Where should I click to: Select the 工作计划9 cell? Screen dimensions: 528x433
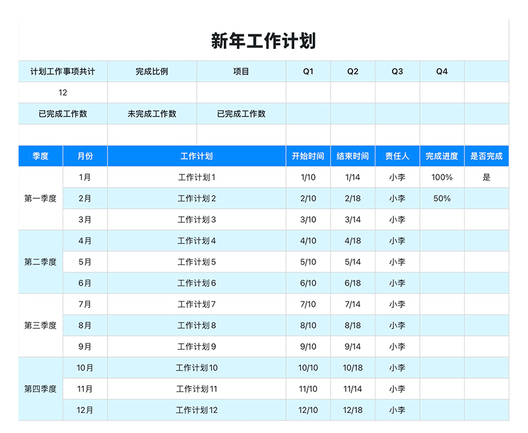pos(197,346)
